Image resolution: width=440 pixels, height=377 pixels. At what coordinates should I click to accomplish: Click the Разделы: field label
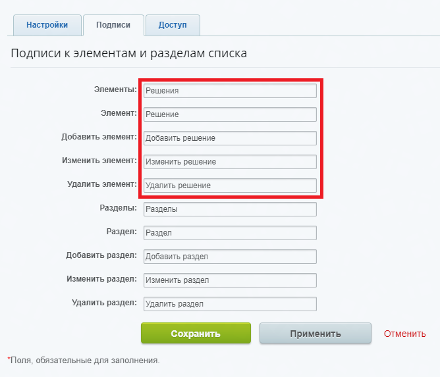[x=118, y=208]
